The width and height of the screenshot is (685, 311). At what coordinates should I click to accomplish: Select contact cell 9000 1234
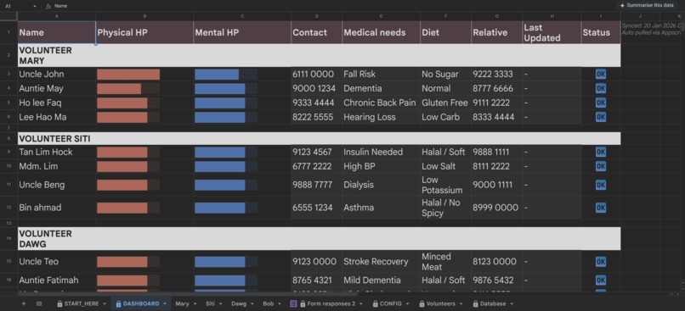click(316, 88)
